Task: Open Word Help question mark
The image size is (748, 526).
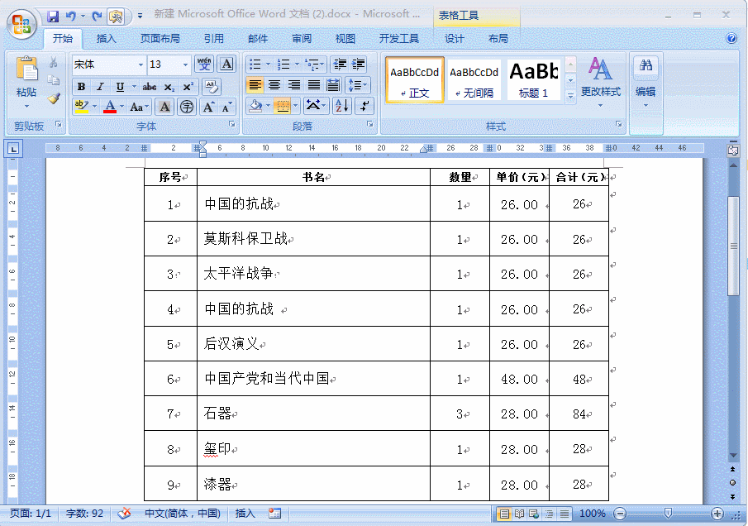Action: (x=731, y=38)
